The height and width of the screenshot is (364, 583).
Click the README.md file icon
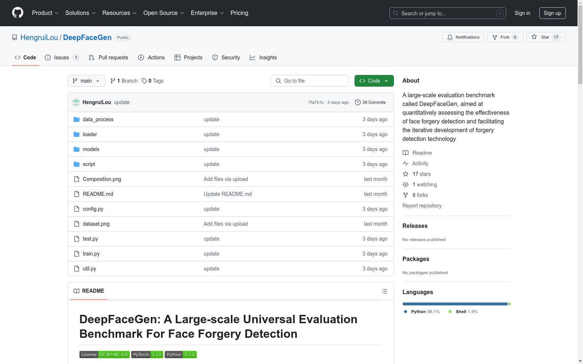[x=77, y=194]
